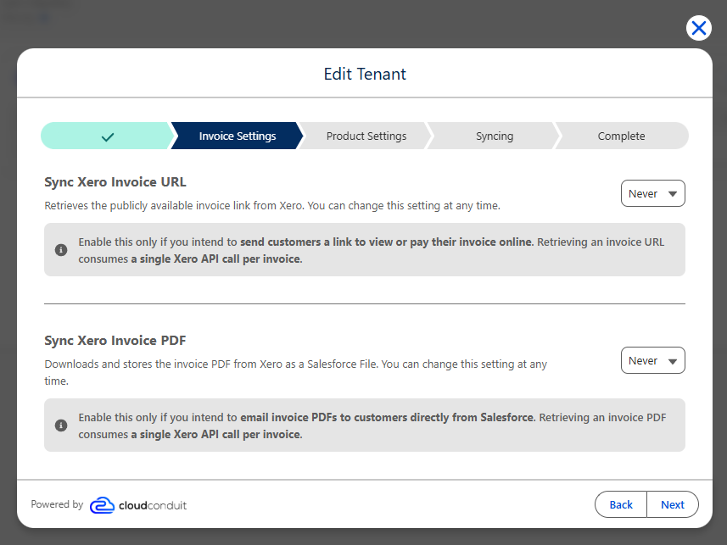Jump to the Syncing step
Screen dimensions: 727x545
pyautogui.click(x=495, y=136)
